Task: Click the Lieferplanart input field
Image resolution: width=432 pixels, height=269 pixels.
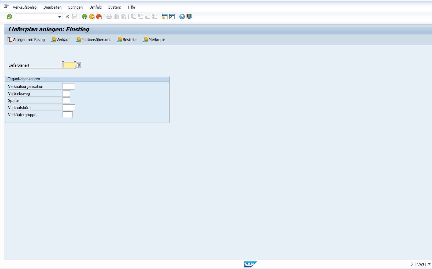Action: (x=69, y=65)
